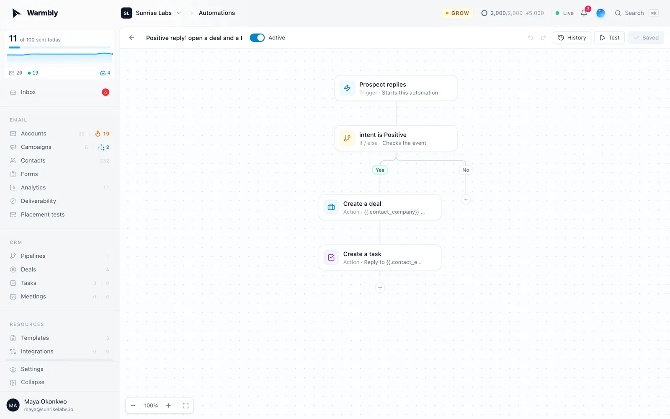
Task: Click the GROW plan badge
Action: (457, 13)
